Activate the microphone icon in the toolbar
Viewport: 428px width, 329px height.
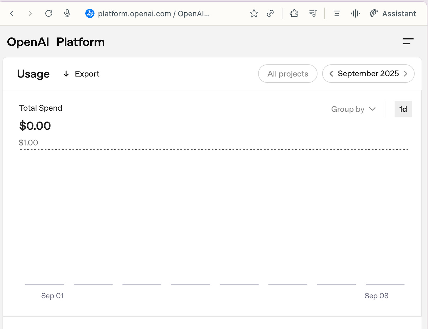pyautogui.click(x=67, y=14)
